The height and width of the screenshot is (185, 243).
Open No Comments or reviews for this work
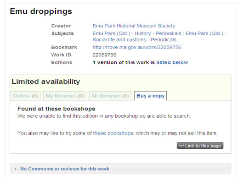coord(65,169)
